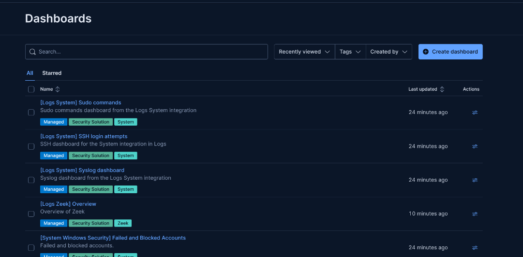Check the Zeek Overview checkbox

click(x=31, y=214)
